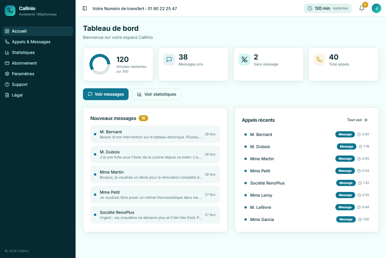386x258 pixels.
Task: Click the minutes remaining donut chart
Action: click(100, 64)
